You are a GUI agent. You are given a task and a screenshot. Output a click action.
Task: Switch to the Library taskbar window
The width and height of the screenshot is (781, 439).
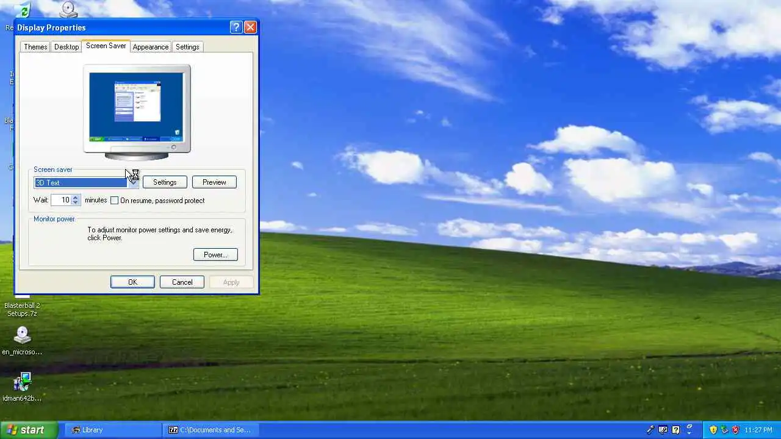[x=112, y=430]
